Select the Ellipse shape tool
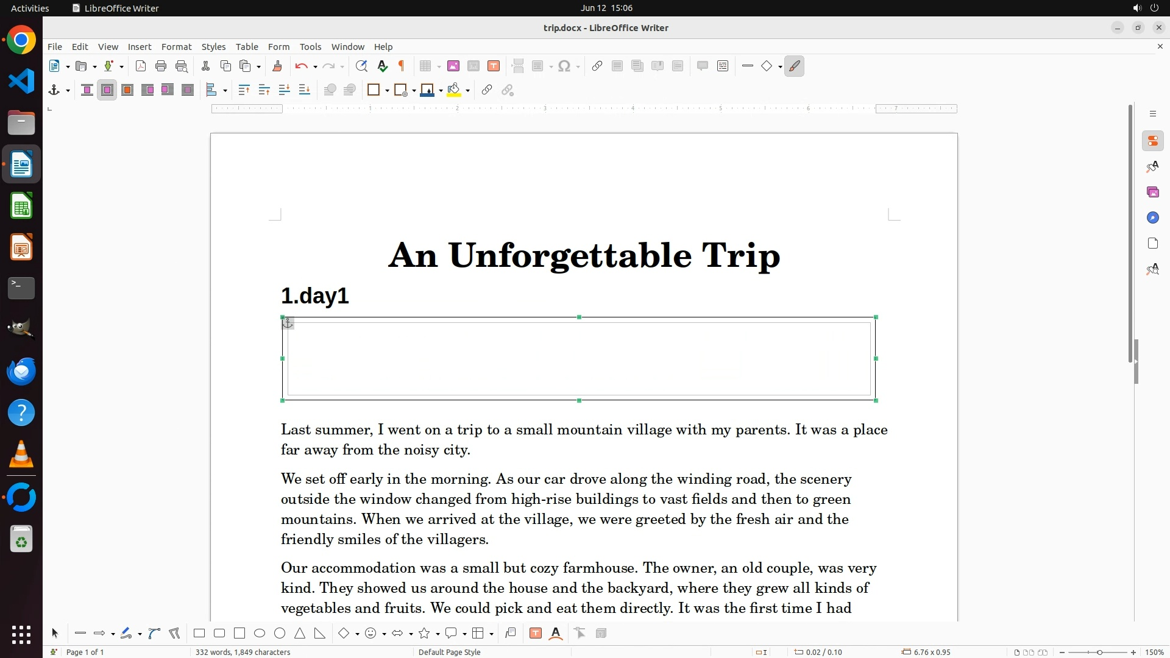The image size is (1170, 658). point(260,634)
